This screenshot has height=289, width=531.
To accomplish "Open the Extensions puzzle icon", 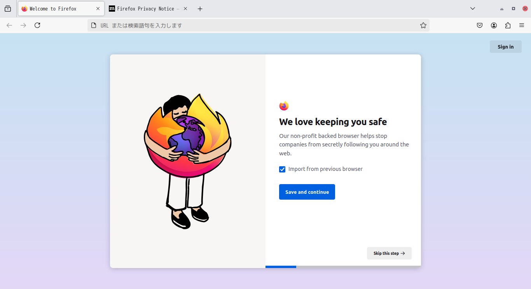I will coord(508,25).
